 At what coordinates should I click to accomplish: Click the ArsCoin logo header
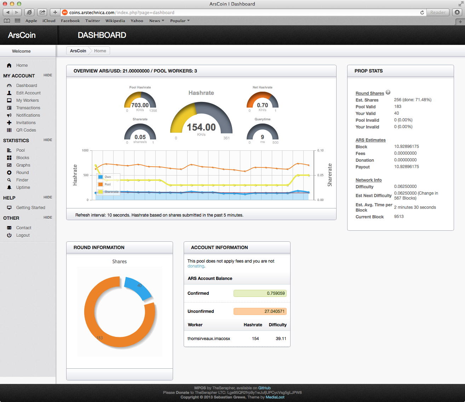pos(22,35)
